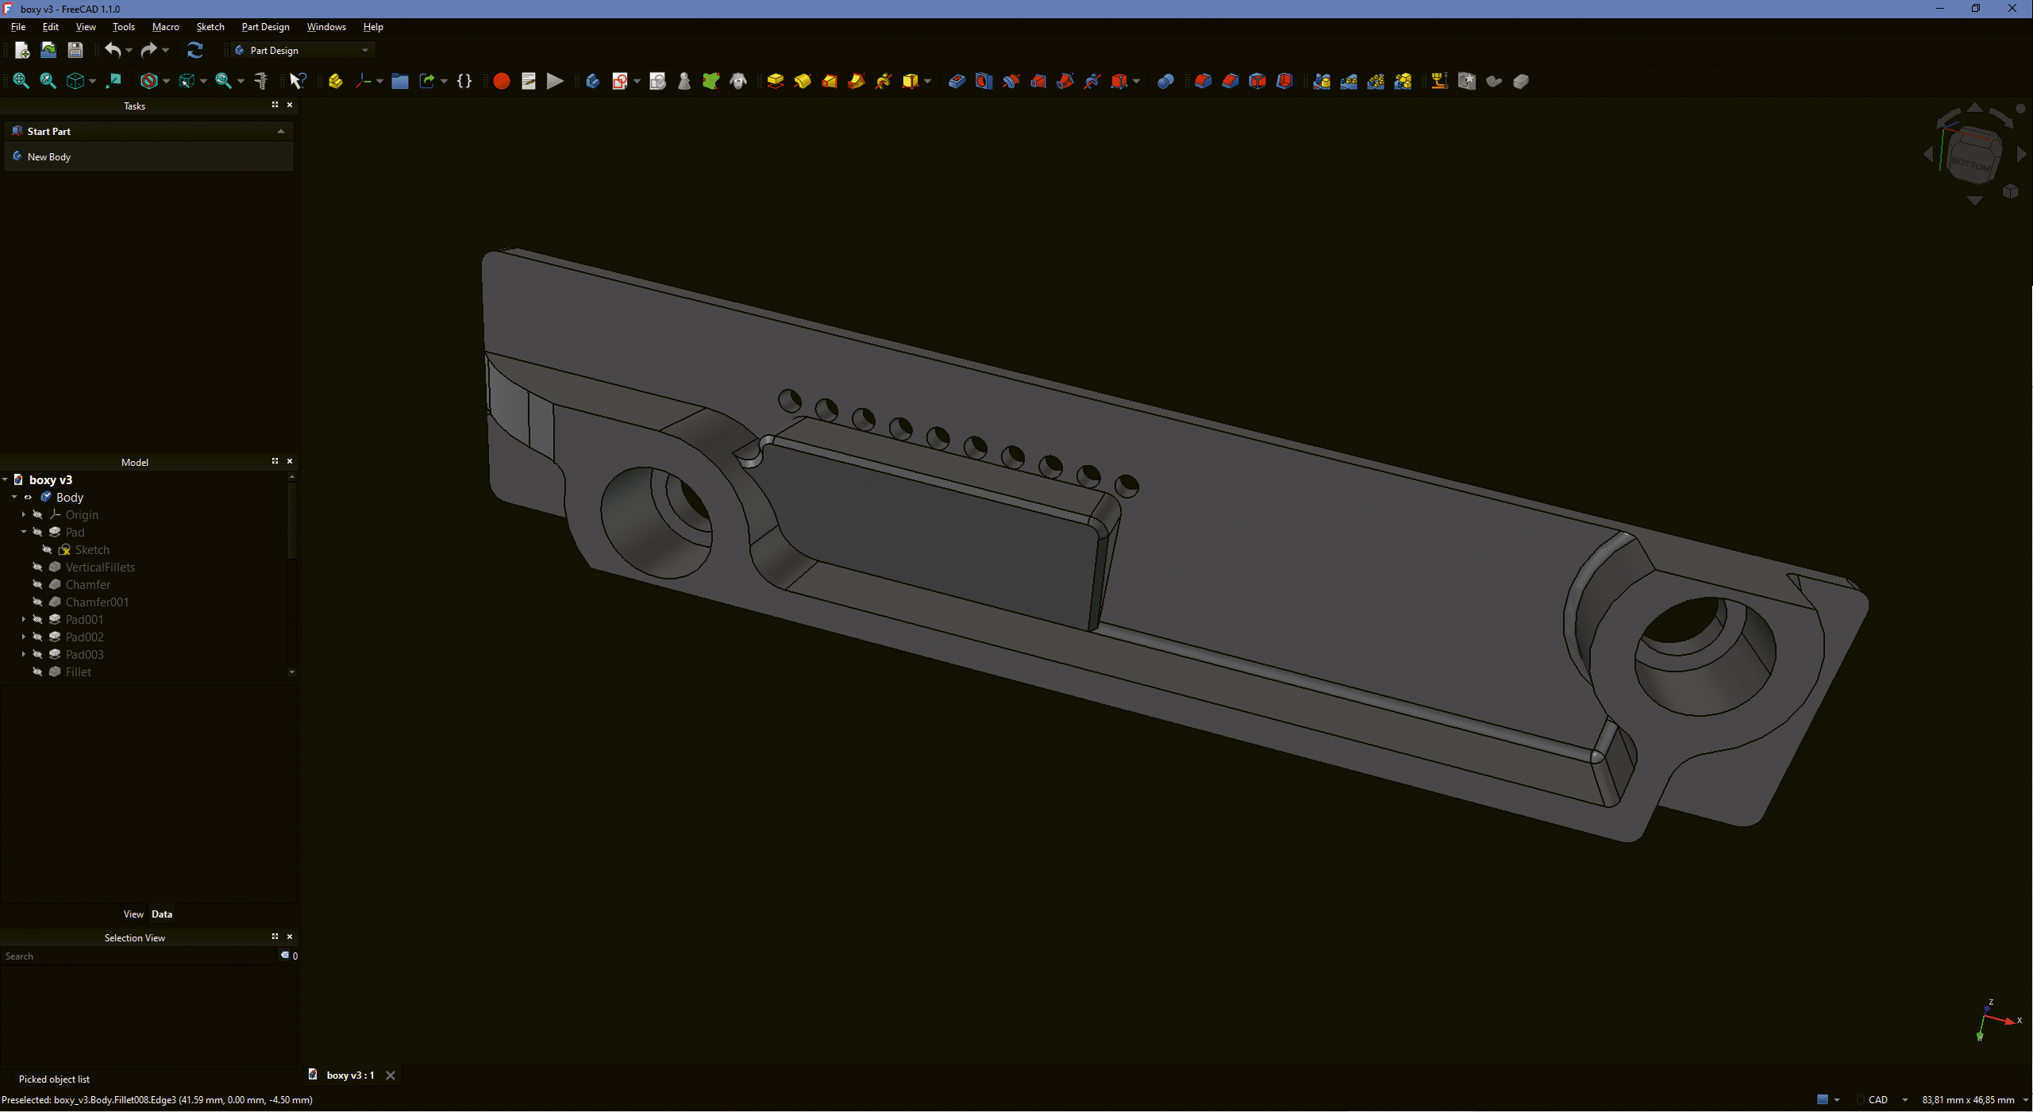
Task: Select the Polar Pattern tool
Action: click(1376, 81)
